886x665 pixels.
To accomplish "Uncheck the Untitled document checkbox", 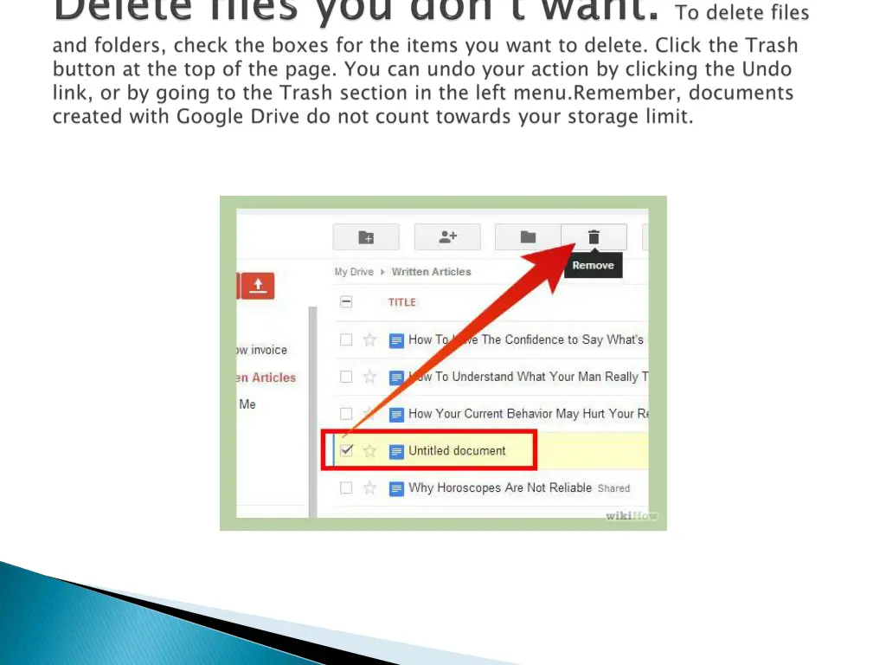I will 346,450.
